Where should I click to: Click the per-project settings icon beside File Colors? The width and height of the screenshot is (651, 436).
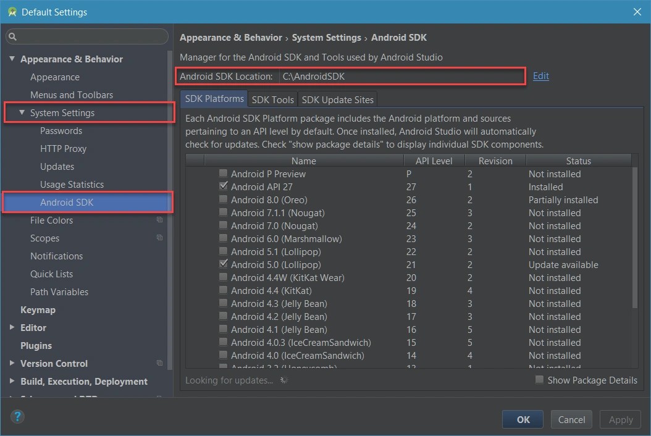coord(159,220)
